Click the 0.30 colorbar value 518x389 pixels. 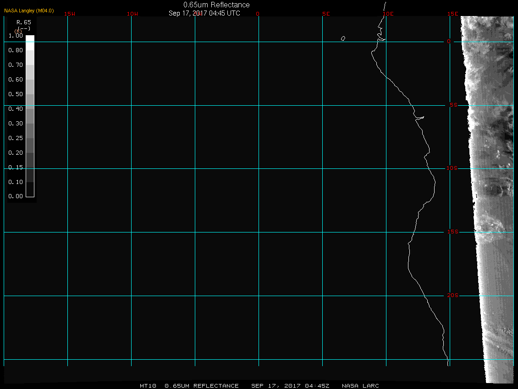click(16, 124)
